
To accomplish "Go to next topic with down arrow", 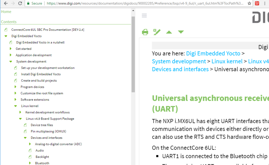I will pyautogui.click(x=181, y=32).
